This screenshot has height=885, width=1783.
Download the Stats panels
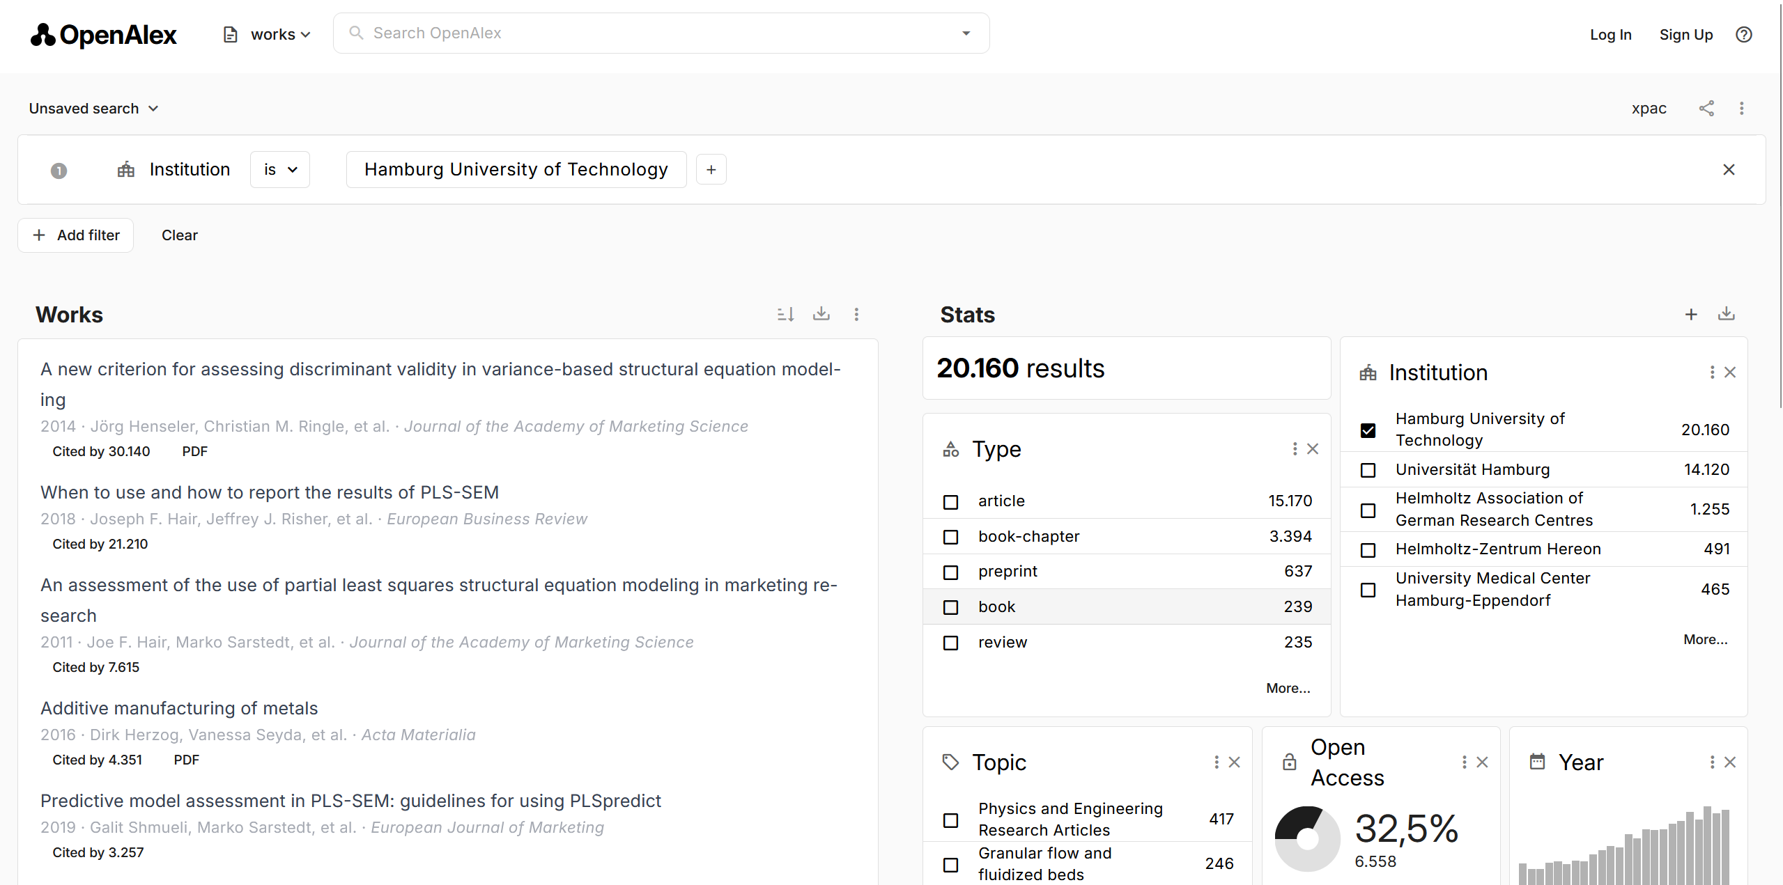(1727, 314)
